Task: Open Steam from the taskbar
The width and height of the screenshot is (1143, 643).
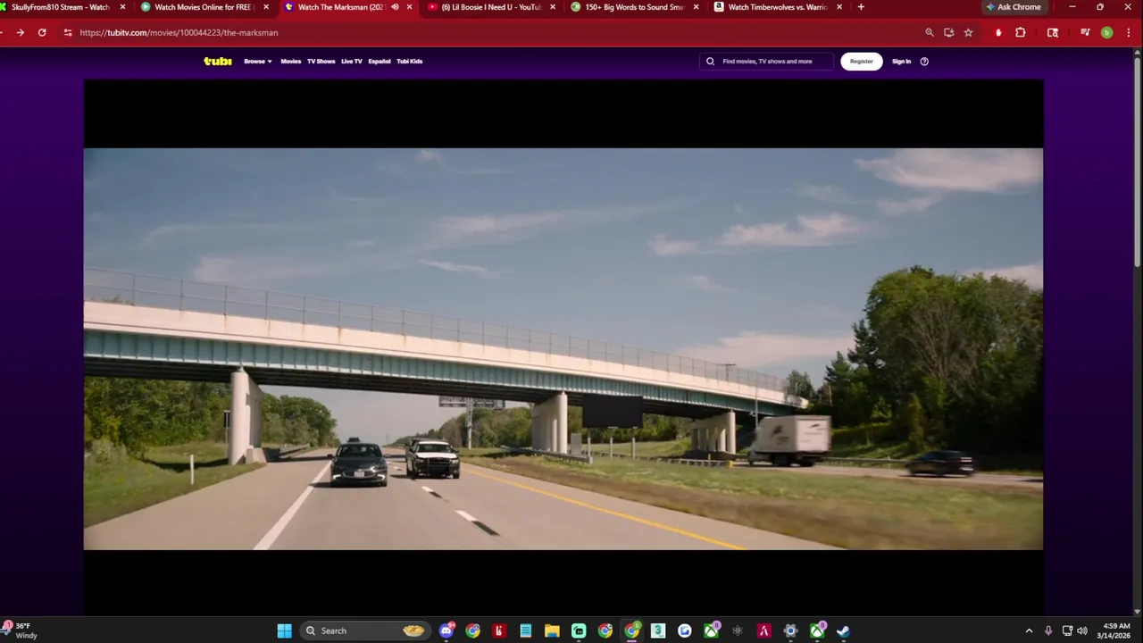Action: [843, 630]
